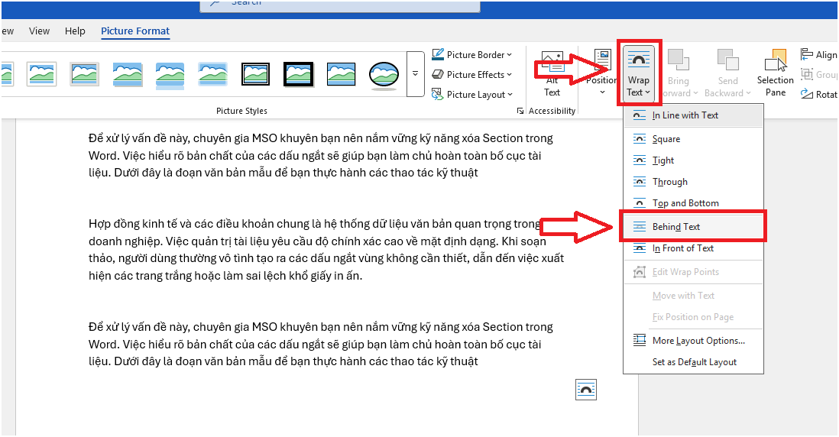Viewport: 839px width, 437px height.
Task: Choose In Line with Text wrapping
Action: pos(694,115)
